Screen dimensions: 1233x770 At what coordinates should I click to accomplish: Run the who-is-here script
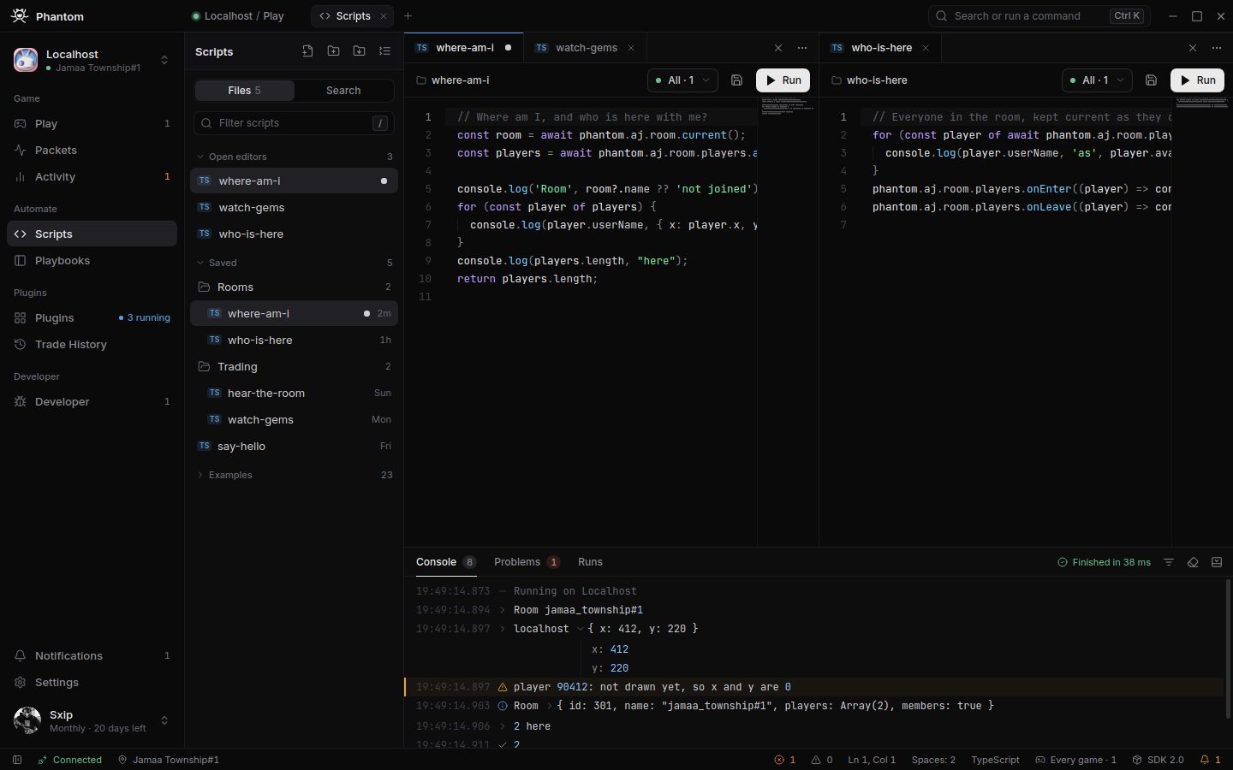click(1198, 80)
